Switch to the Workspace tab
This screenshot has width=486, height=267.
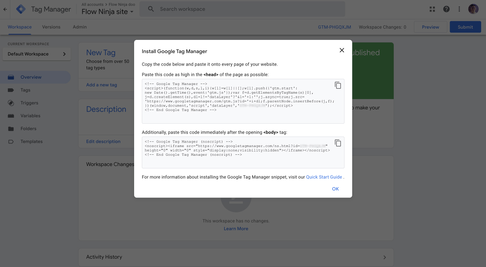pos(20,27)
